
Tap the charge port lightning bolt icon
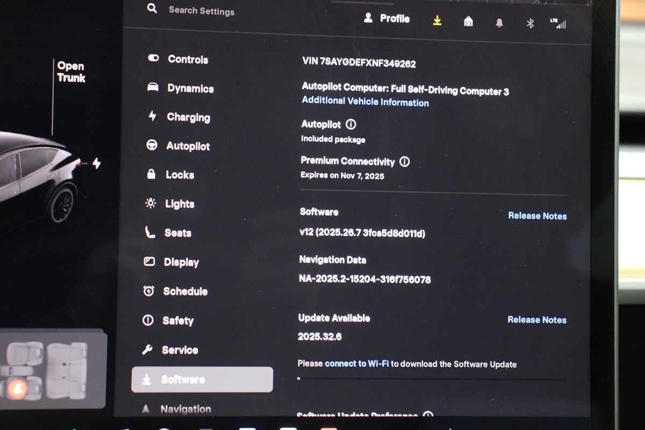[97, 163]
